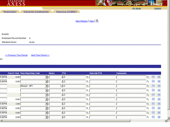Open the Beeper - BP1 Time Reporting Code dropdown
This screenshot has height=127, width=170.
coord(46,86)
